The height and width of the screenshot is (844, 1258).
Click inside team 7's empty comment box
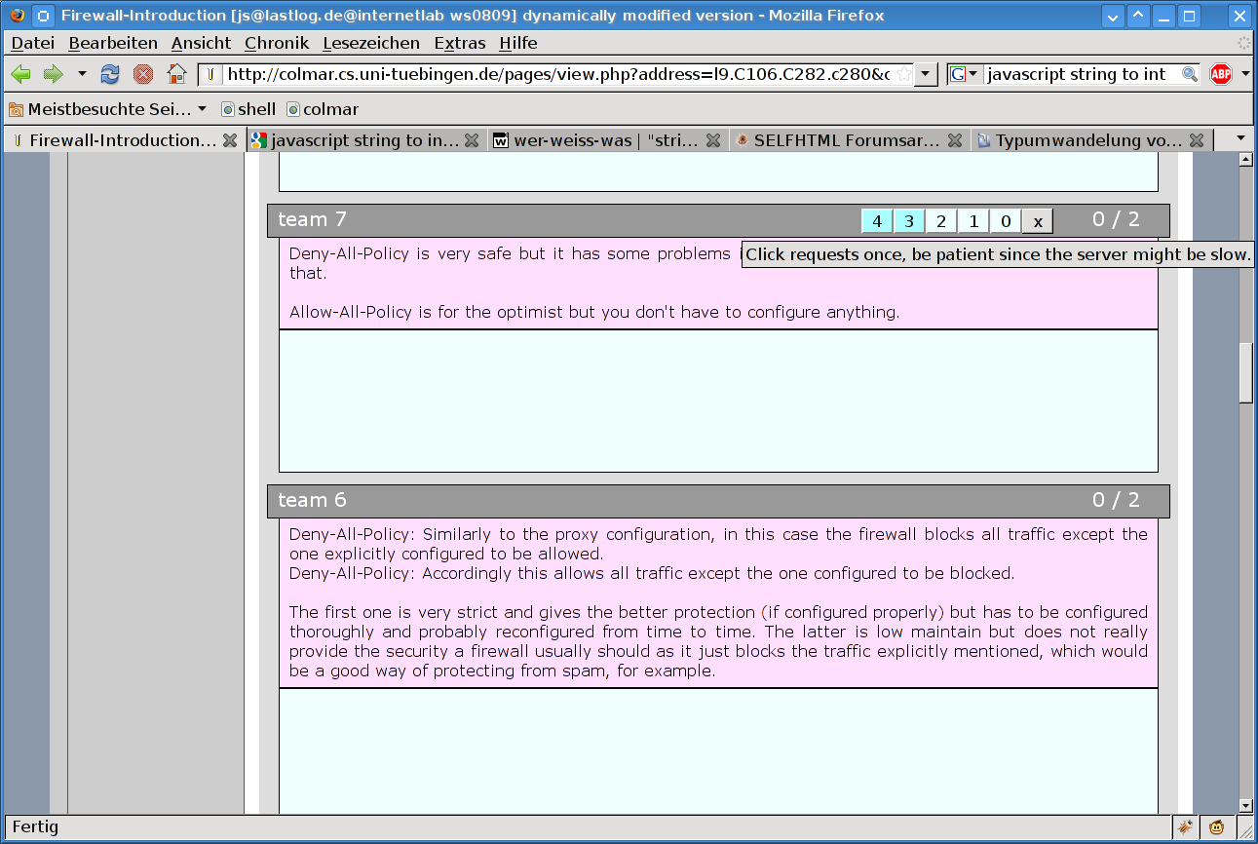tap(718, 401)
